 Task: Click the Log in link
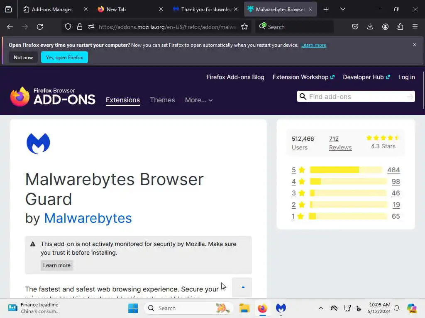point(407,77)
